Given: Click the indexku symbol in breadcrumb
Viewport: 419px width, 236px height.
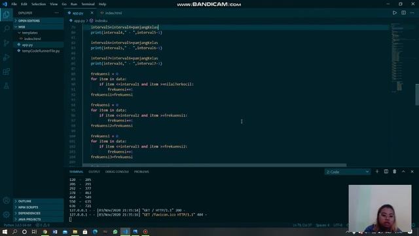Looking at the screenshot, I should [101, 20].
